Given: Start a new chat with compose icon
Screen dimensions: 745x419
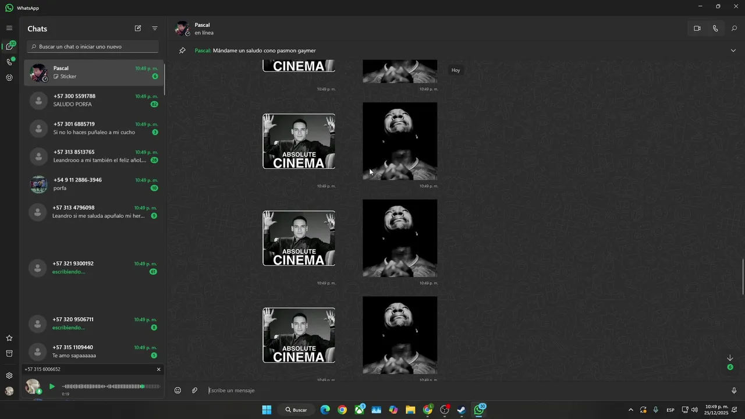Looking at the screenshot, I should (x=138, y=28).
